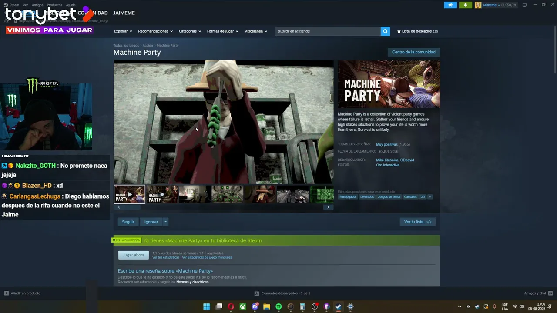
Task: Click the Todos los juegos breadcrumb
Action: (126, 46)
